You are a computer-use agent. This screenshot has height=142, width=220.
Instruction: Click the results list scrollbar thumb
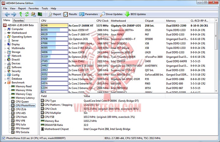[216, 36]
